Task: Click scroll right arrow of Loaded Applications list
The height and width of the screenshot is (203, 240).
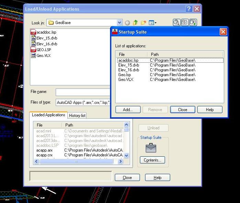Action: [x=121, y=161]
